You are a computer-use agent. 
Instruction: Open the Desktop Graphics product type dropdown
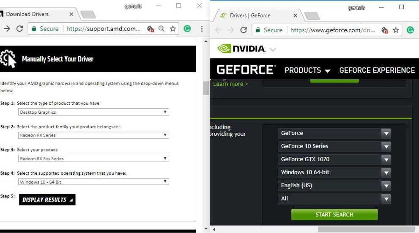(93, 112)
